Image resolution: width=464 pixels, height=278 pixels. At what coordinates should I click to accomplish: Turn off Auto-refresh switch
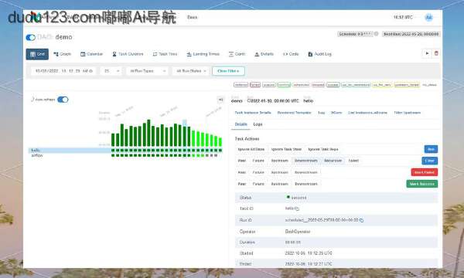tap(63, 100)
